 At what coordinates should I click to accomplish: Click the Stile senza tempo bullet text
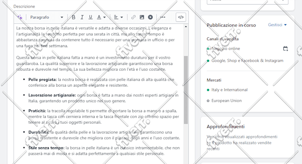[104, 151]
